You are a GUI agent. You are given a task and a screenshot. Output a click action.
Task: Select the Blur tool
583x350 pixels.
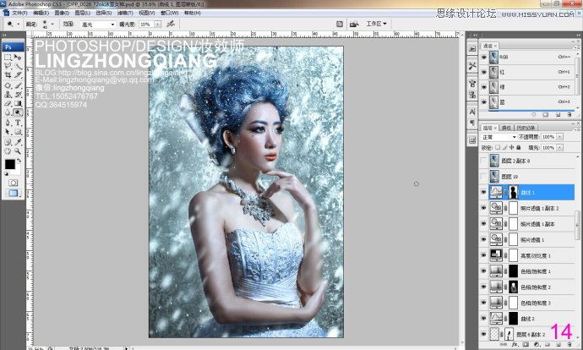tap(8, 112)
